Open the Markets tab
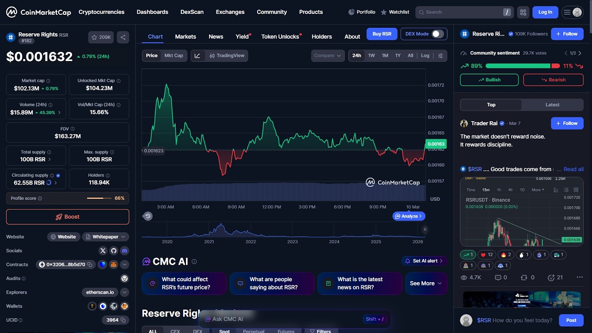This screenshot has width=592, height=333. [x=185, y=37]
